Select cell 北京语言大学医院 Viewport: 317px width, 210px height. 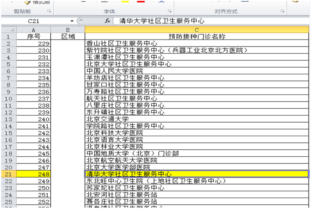[x=197, y=140]
